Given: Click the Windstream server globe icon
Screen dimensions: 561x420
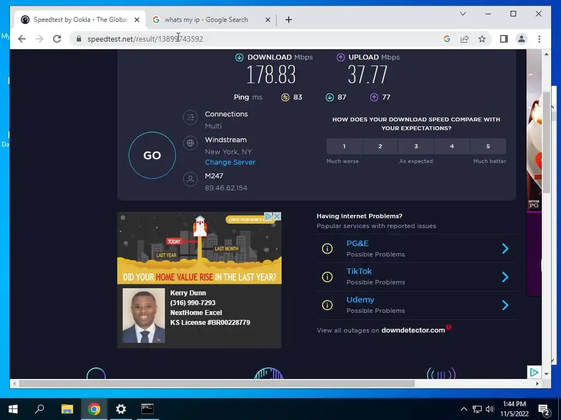Looking at the screenshot, I should (190, 143).
